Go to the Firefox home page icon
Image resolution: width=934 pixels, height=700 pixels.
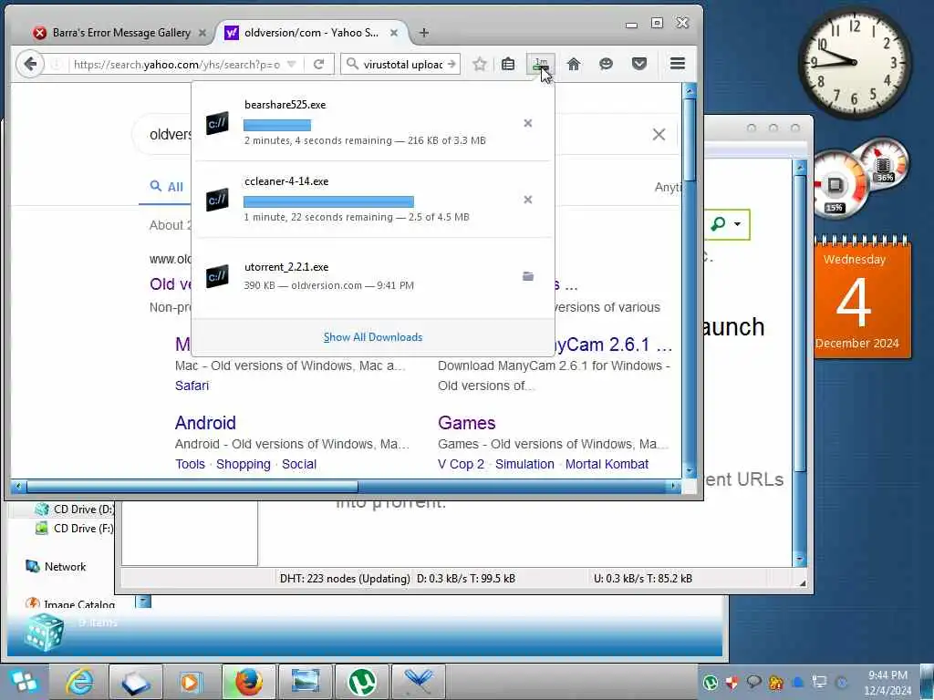click(574, 64)
